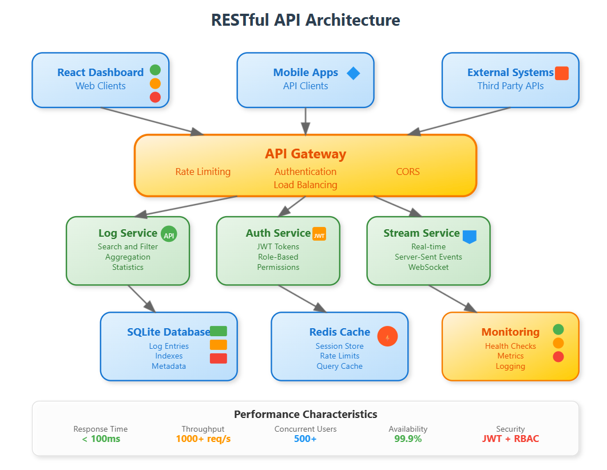Select the Mobile Apps title
The height and width of the screenshot is (470, 607).
(306, 73)
